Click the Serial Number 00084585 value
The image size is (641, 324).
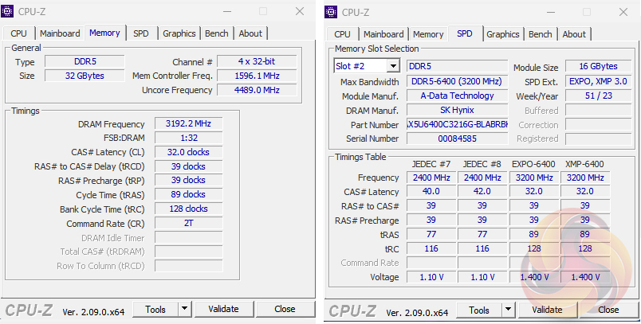(457, 139)
